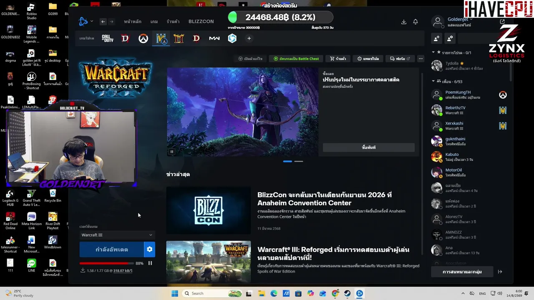Pop out the friends list window
The image size is (534, 300).
coord(502,22)
